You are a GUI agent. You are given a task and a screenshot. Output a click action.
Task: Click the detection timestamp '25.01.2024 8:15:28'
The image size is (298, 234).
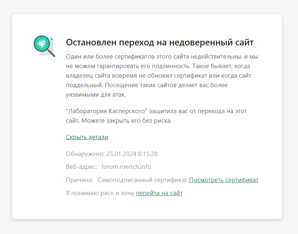[132, 154]
